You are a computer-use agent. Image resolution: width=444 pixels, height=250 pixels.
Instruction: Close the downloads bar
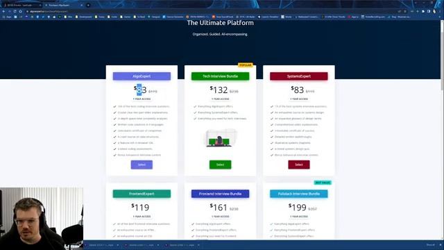[441, 245]
